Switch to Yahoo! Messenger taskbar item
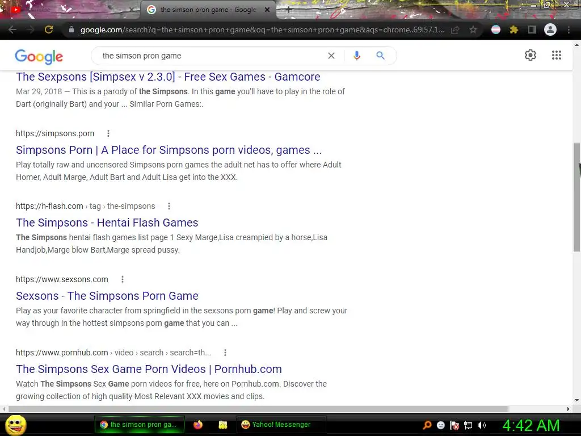The height and width of the screenshot is (436, 581). pos(281,425)
